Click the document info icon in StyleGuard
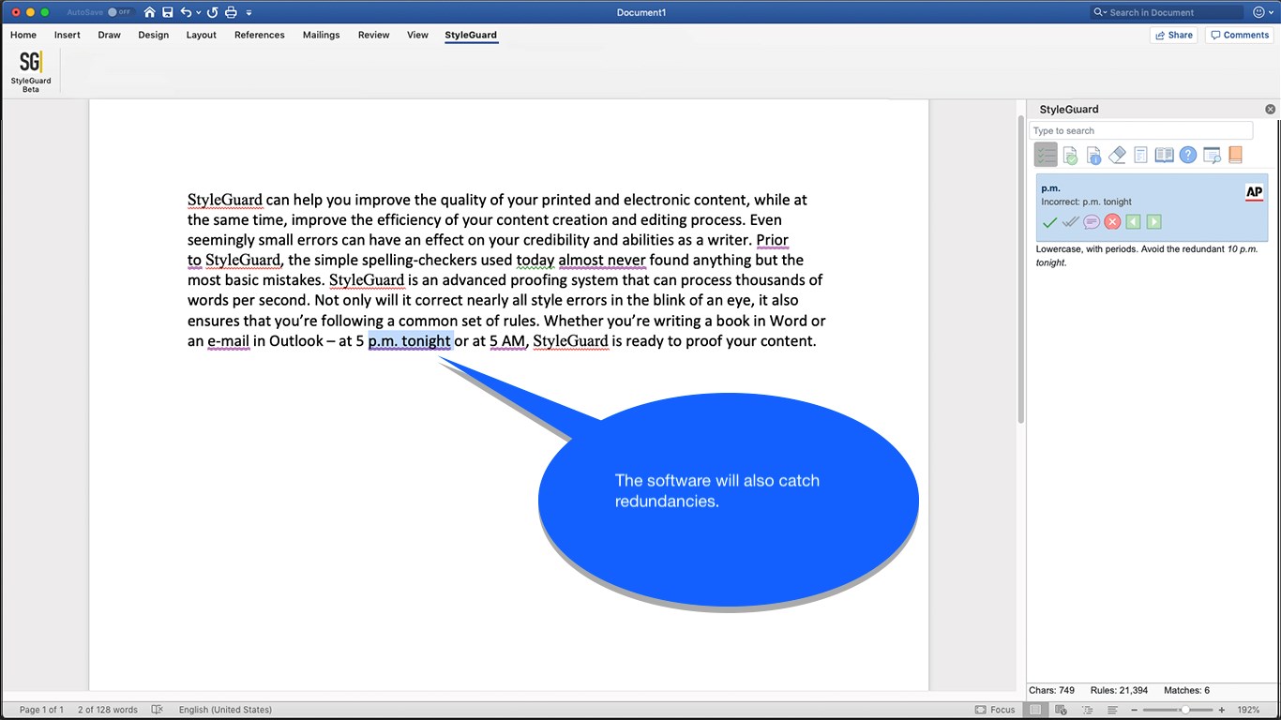The image size is (1281, 720). coord(1093,155)
